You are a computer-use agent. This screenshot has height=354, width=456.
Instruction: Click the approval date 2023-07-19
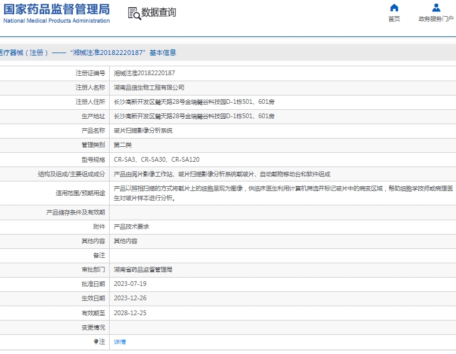pyautogui.click(x=130, y=284)
